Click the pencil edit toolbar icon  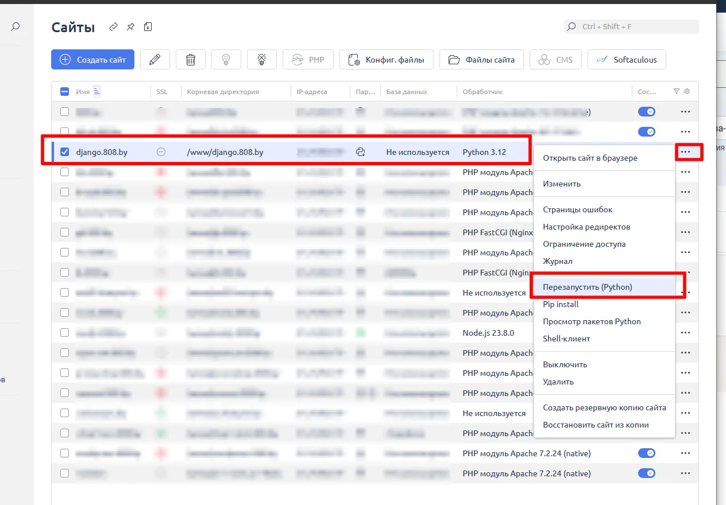coord(155,60)
